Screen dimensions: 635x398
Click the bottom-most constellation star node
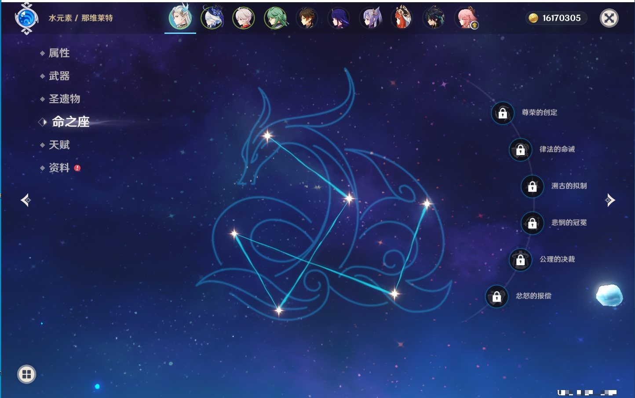click(x=279, y=310)
